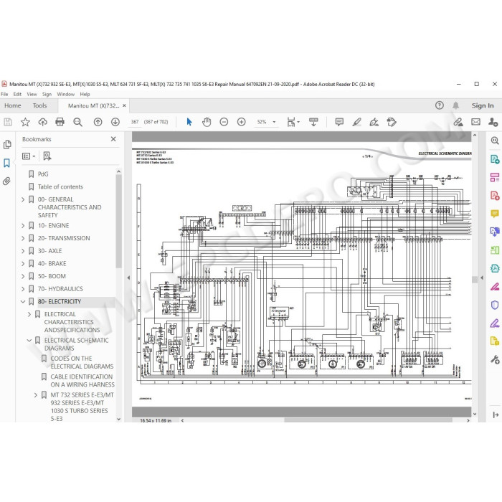Click search tool in right pane

(495, 141)
